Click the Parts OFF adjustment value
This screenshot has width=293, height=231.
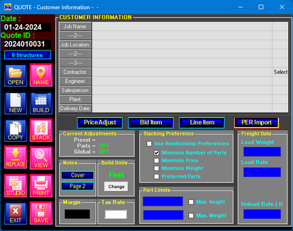(x=104, y=146)
